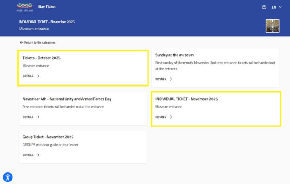Open DETAILS for Tickets - October 2025
This screenshot has width=290, height=184.
(x=28, y=76)
